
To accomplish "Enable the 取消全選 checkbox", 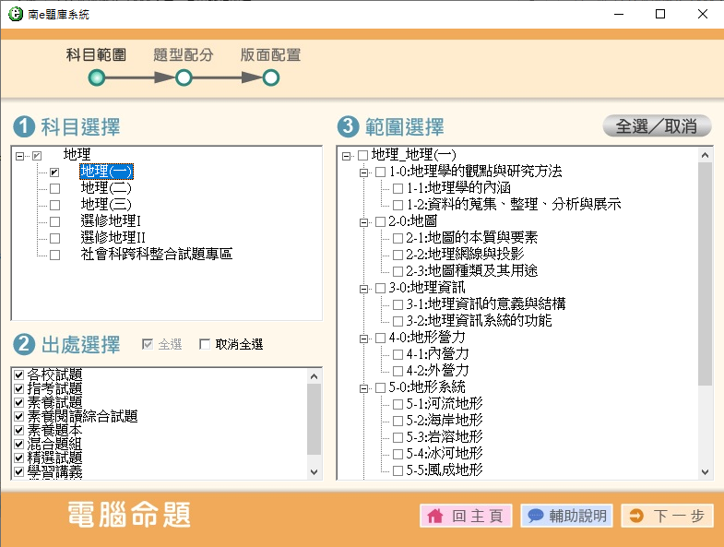I will coord(205,345).
